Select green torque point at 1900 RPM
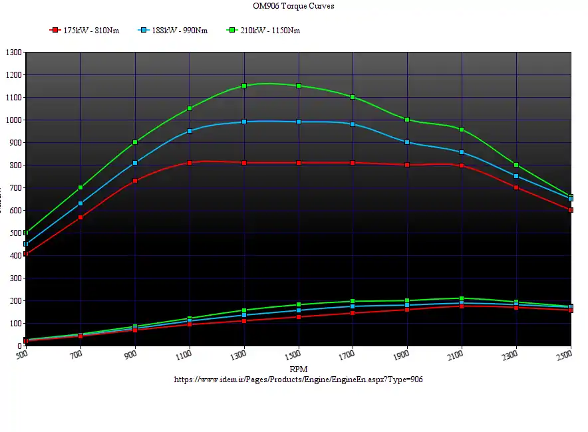 click(407, 120)
